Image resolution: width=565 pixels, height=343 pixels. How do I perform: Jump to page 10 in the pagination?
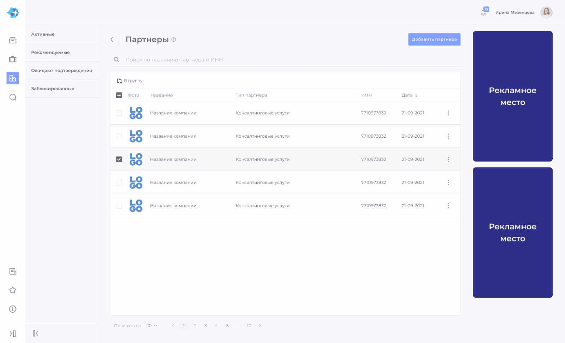[x=249, y=326]
